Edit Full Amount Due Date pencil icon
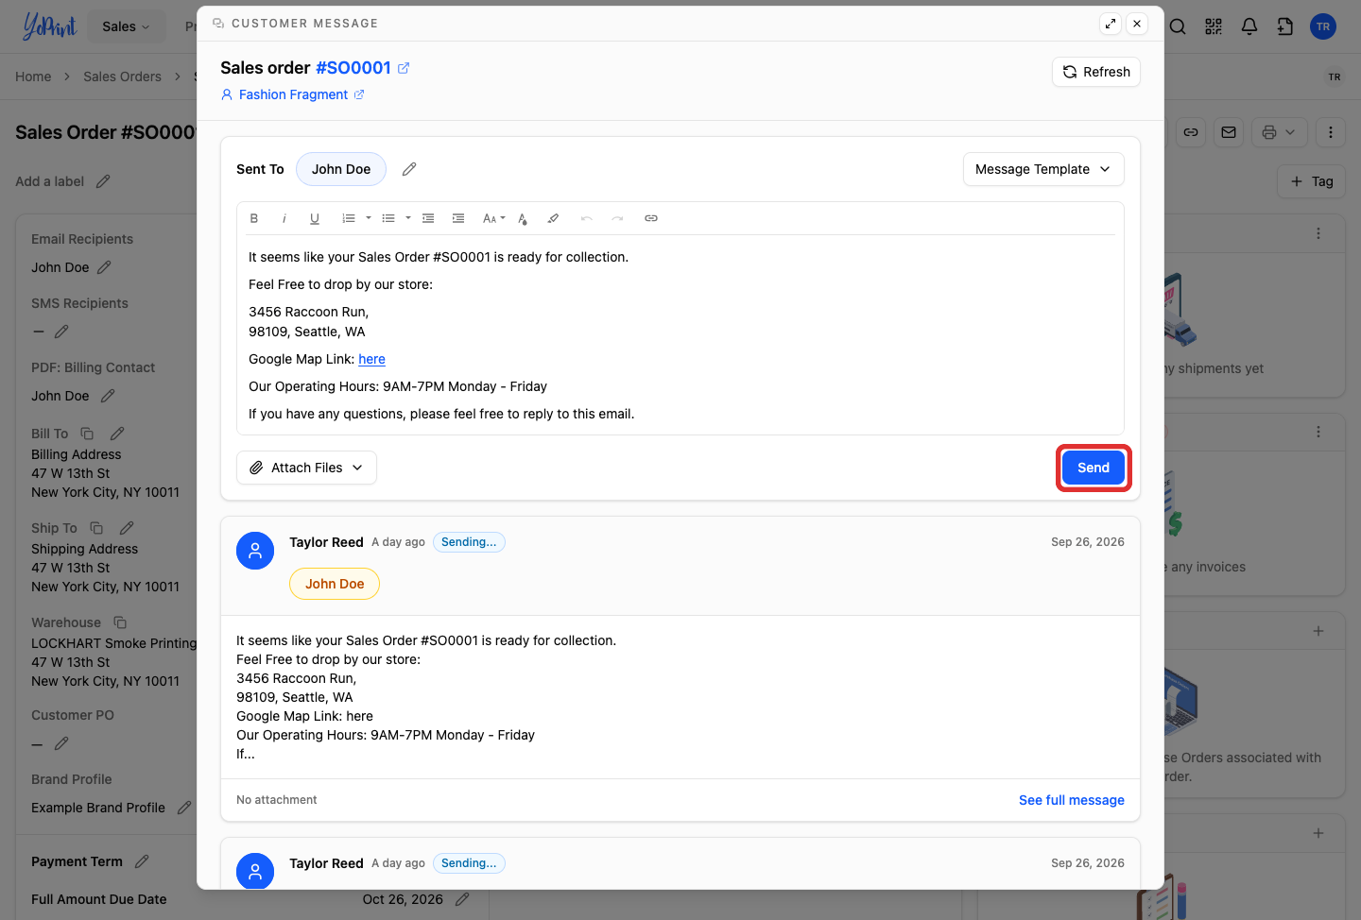Screen dimensions: 1361x920 462,899
